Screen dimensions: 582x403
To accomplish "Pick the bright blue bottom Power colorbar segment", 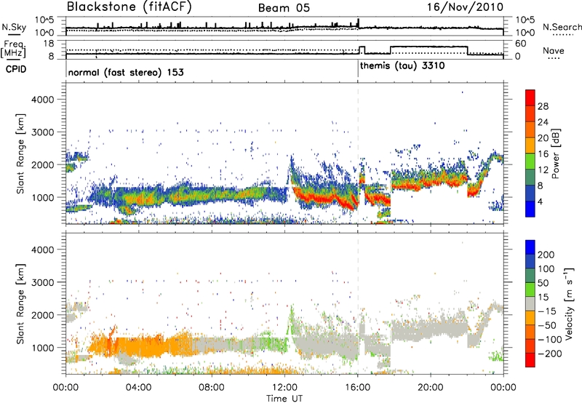I will [x=530, y=209].
